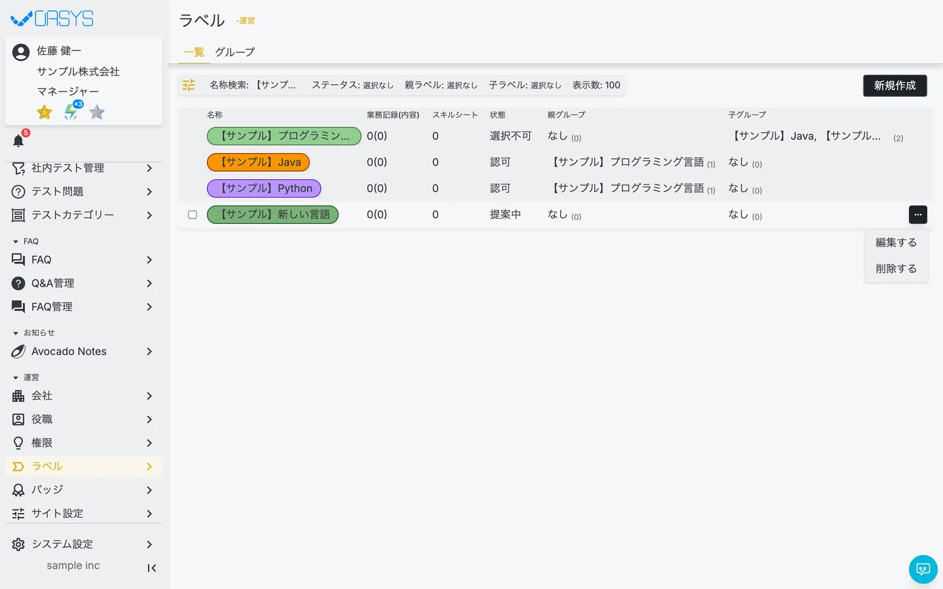943x589 pixels.
Task: Tick the checkbox for 【サンプル】新しい言語 row
Action: pos(193,215)
